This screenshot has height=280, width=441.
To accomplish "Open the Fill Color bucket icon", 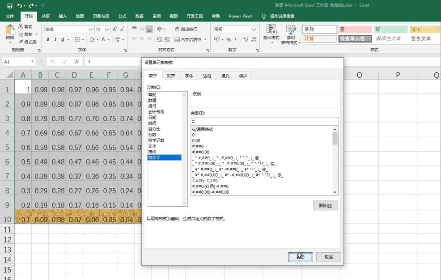I will click(x=92, y=39).
